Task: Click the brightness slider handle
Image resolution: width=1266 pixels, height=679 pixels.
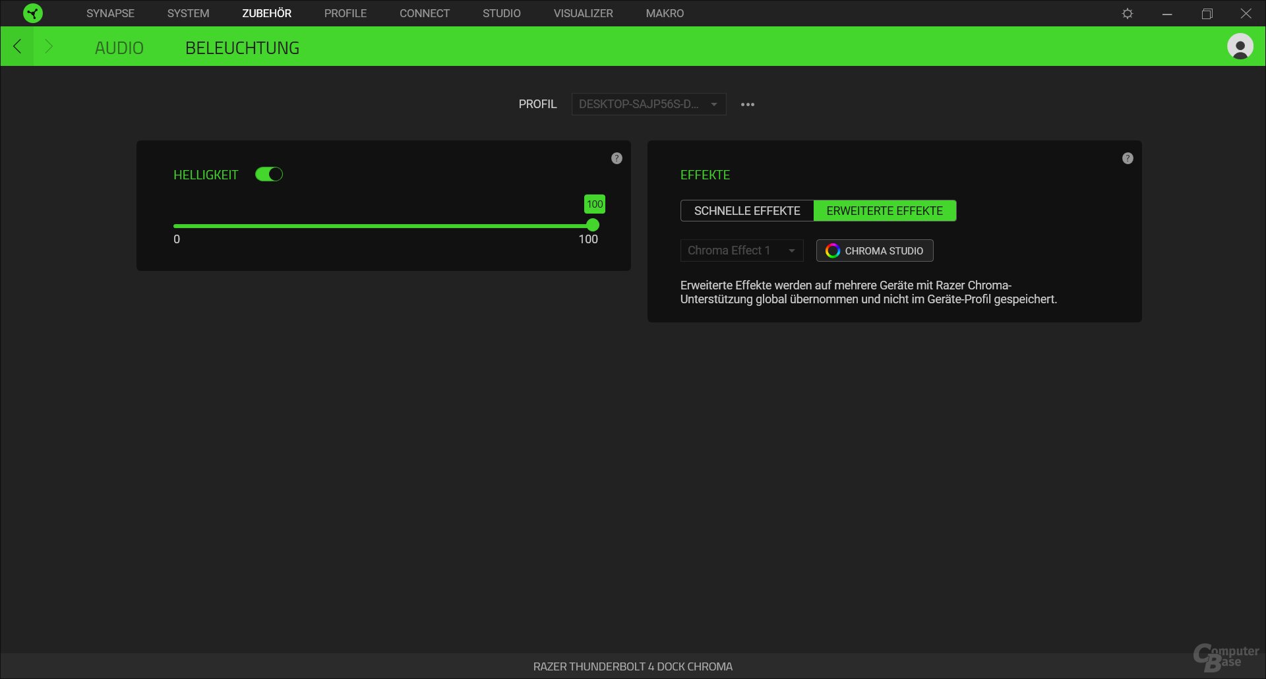Action: [x=593, y=225]
